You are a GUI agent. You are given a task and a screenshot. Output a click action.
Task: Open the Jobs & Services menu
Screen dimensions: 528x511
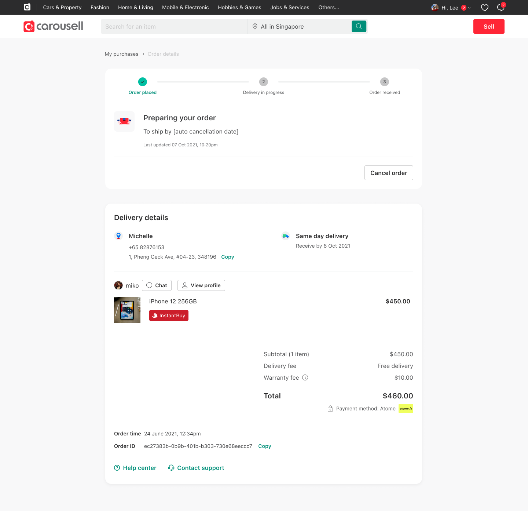pyautogui.click(x=290, y=7)
